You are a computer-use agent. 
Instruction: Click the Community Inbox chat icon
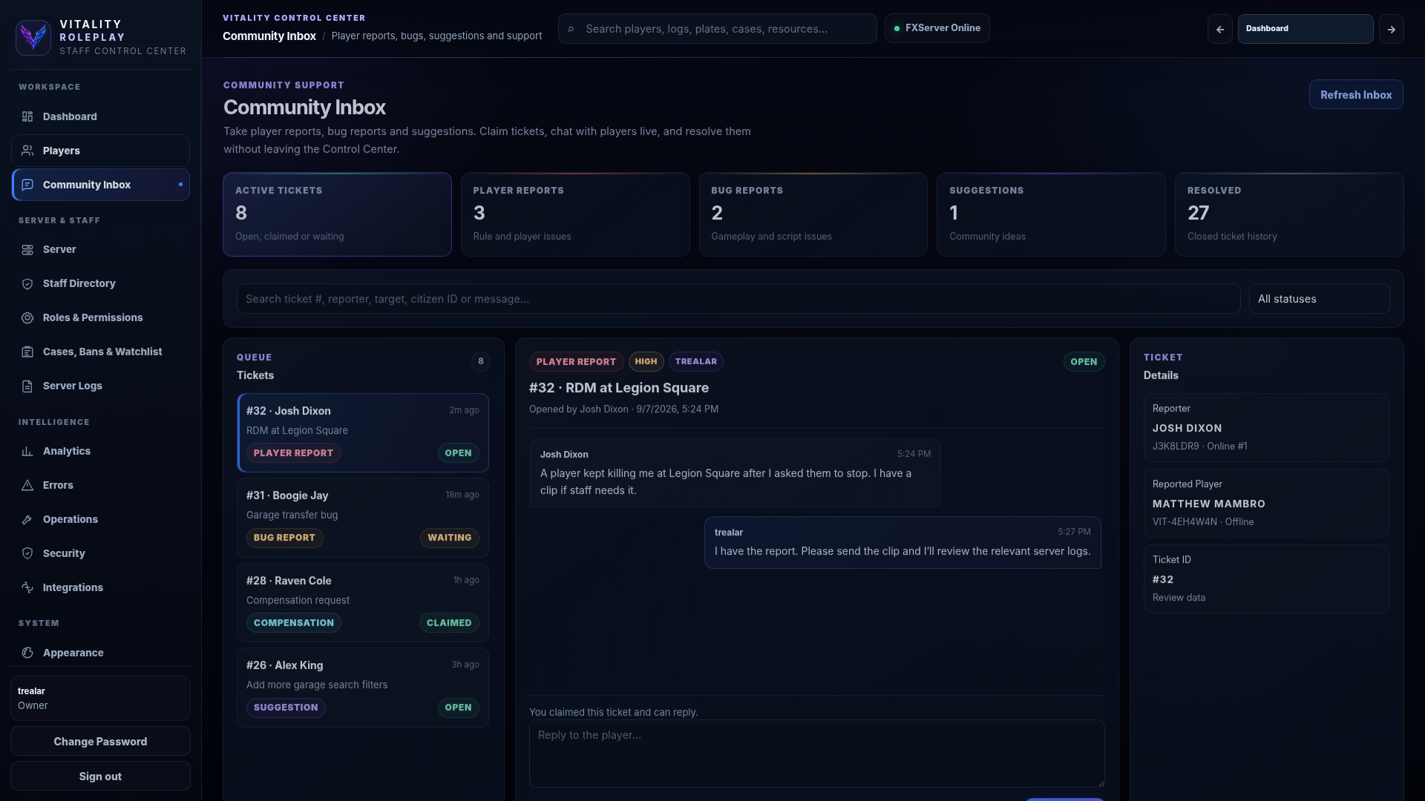click(x=27, y=185)
